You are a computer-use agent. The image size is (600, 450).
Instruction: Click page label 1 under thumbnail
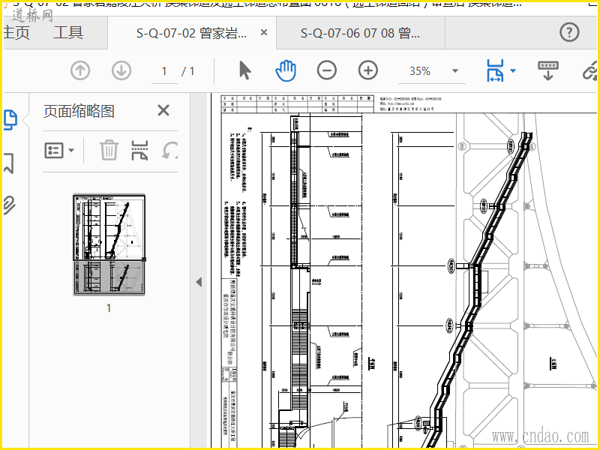[109, 307]
